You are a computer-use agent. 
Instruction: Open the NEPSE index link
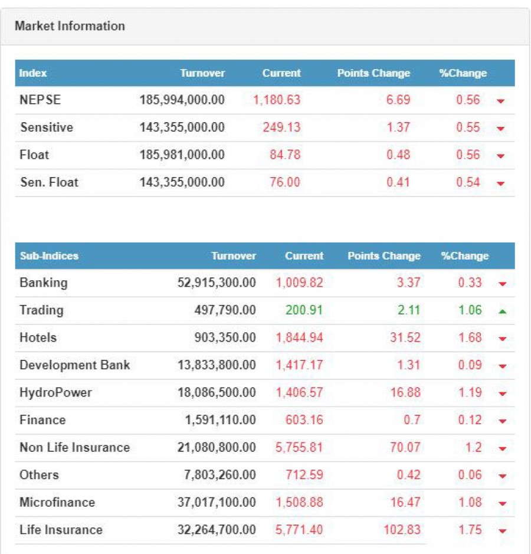[40, 100]
